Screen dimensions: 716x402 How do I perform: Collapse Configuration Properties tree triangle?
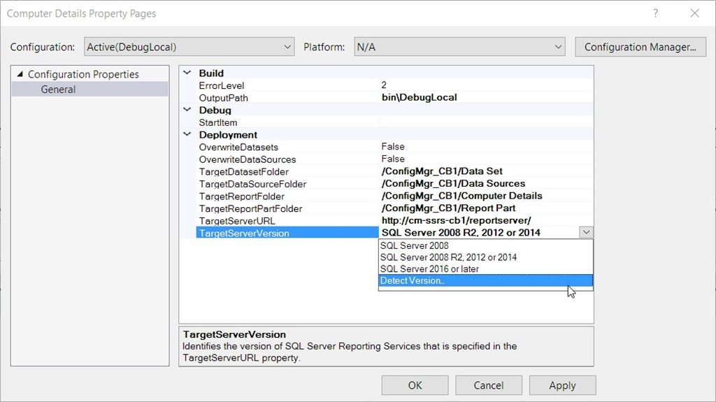click(x=20, y=74)
